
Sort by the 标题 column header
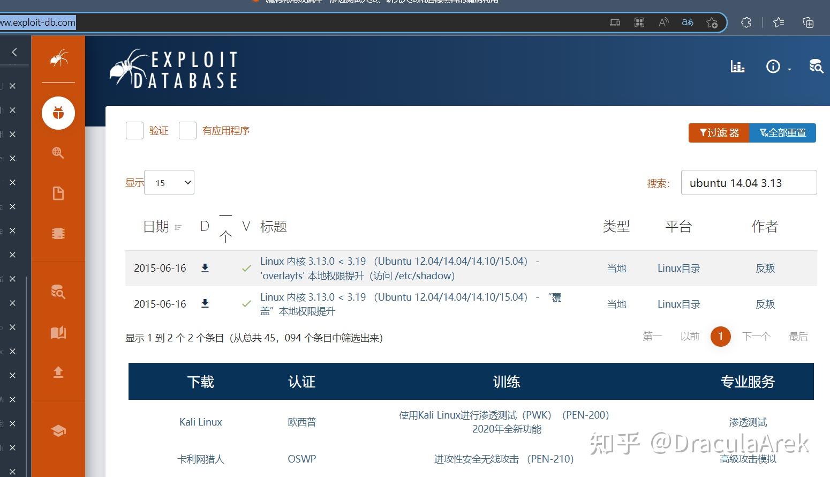click(x=274, y=227)
